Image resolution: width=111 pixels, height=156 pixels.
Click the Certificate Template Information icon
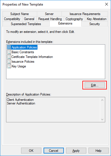click(9, 57)
